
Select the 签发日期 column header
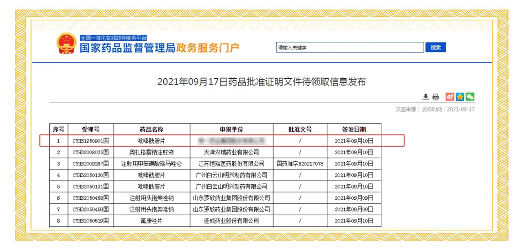354,129
